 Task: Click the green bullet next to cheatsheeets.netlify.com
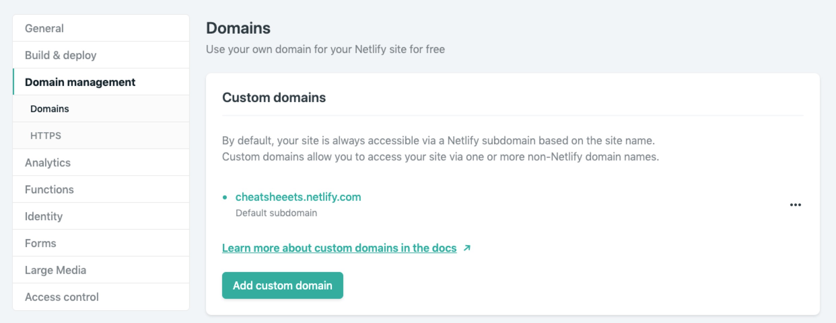point(225,197)
